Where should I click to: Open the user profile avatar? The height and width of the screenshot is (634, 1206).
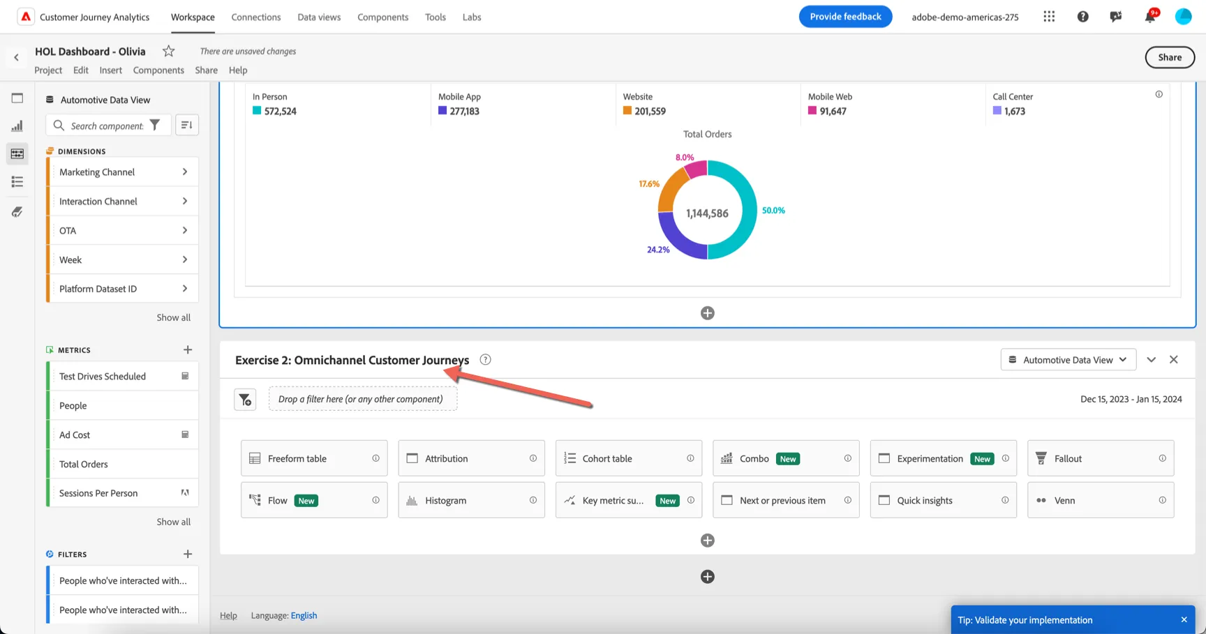point(1183,17)
